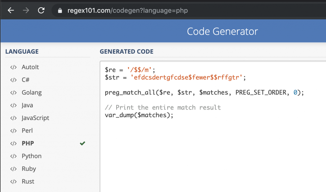Click the green checkmark next to PHP

point(82,143)
